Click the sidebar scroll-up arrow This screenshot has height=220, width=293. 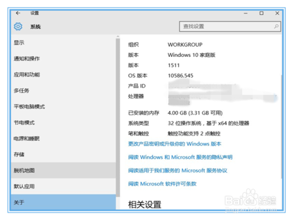tap(118, 36)
